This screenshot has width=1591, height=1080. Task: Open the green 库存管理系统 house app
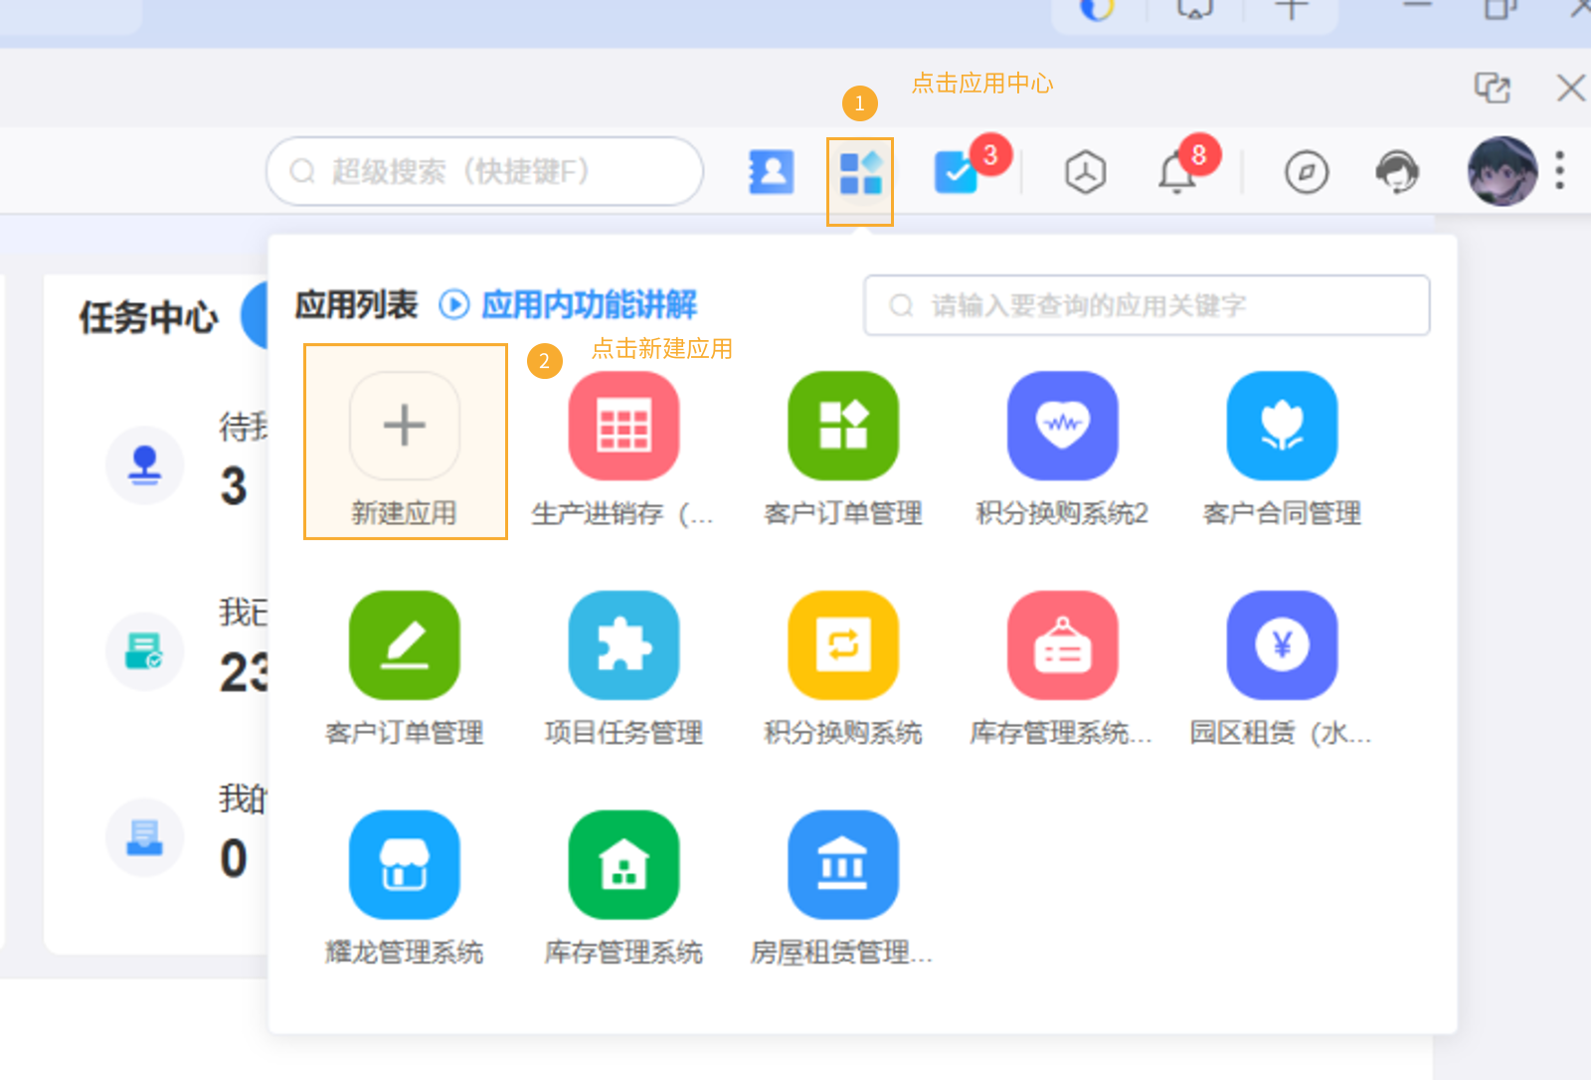pos(624,865)
